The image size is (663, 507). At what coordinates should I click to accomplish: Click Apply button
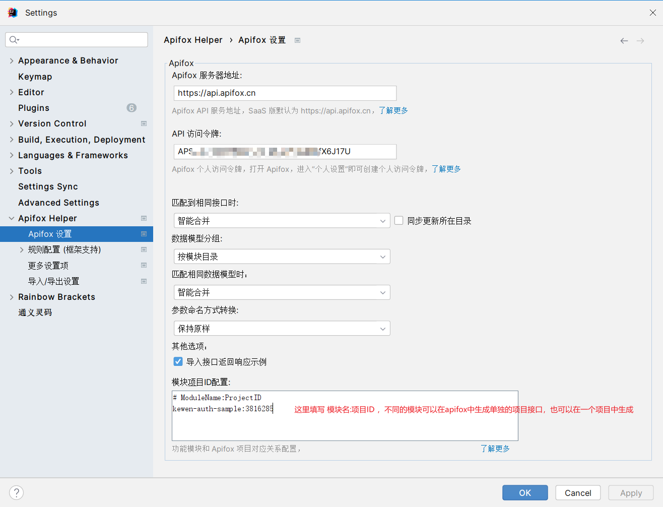(631, 493)
